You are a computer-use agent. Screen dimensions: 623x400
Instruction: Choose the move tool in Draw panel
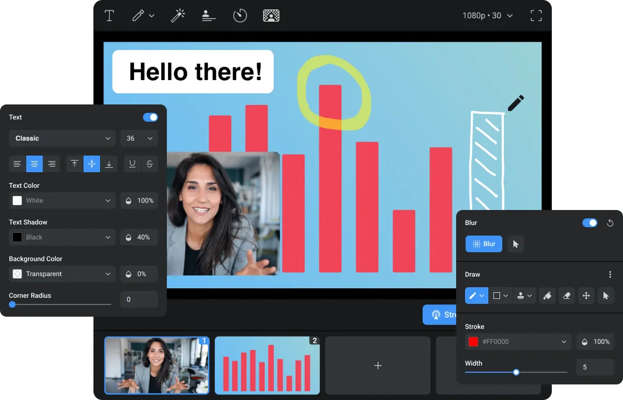[x=586, y=296]
